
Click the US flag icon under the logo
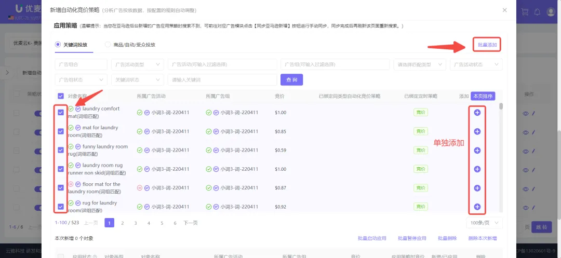pyautogui.click(x=11, y=18)
